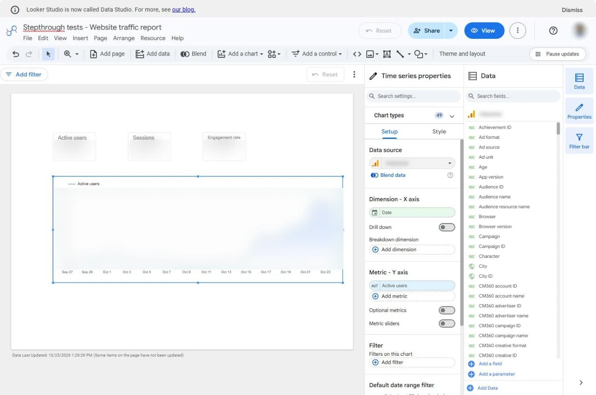Open the three-dot more options menu beside View

tap(517, 30)
